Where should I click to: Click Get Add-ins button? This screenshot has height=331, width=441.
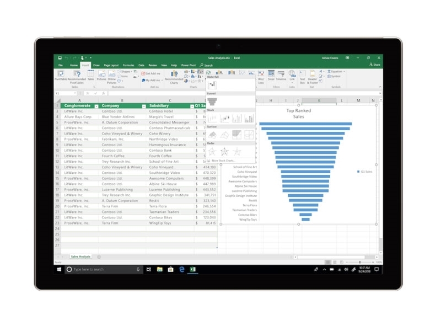(151, 73)
